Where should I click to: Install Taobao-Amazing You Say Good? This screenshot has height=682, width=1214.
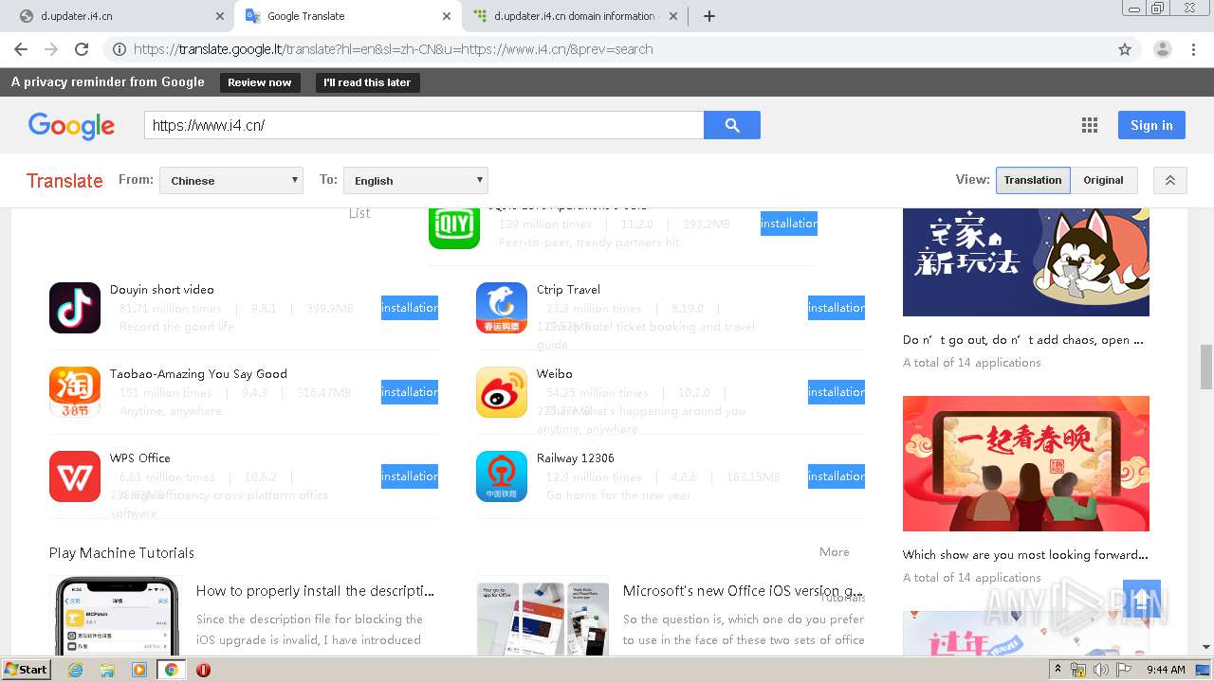[x=410, y=392]
